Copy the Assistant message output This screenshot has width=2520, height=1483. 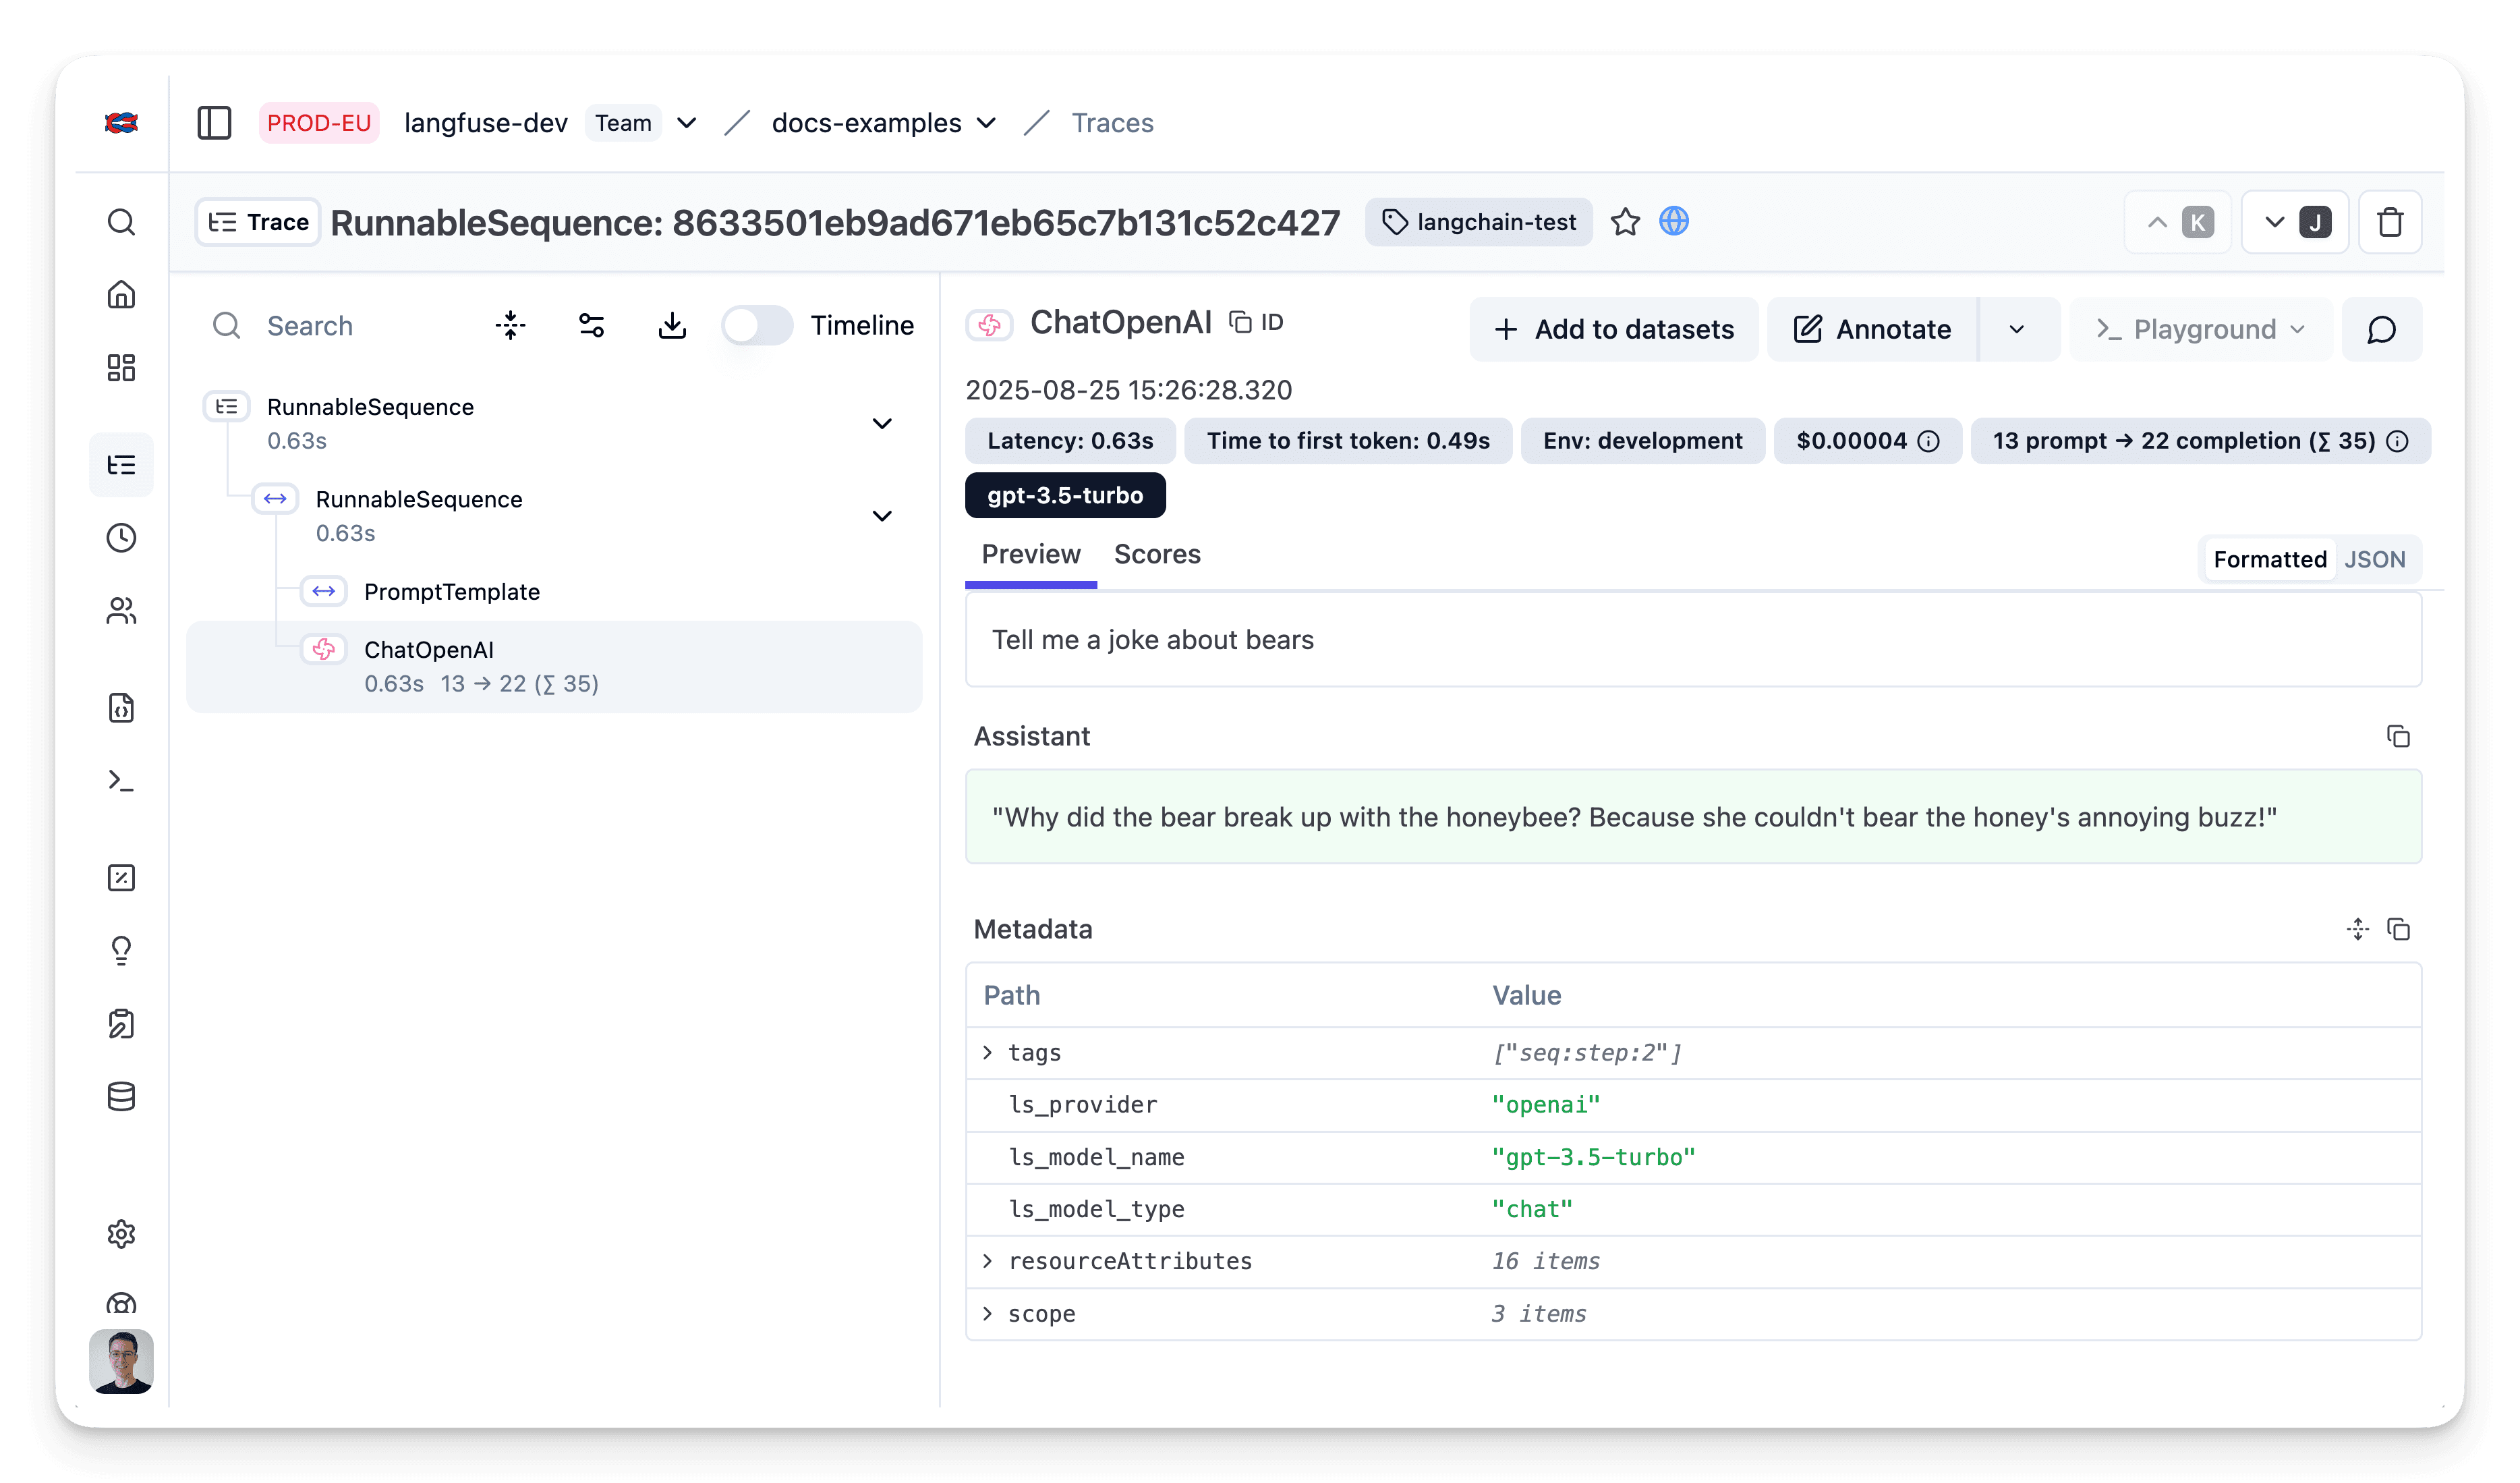2398,737
